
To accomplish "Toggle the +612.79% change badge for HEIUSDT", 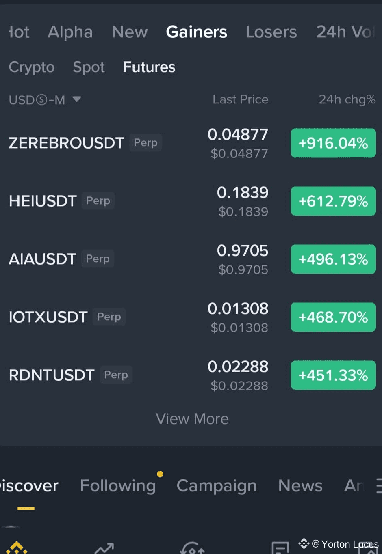I will tap(333, 201).
